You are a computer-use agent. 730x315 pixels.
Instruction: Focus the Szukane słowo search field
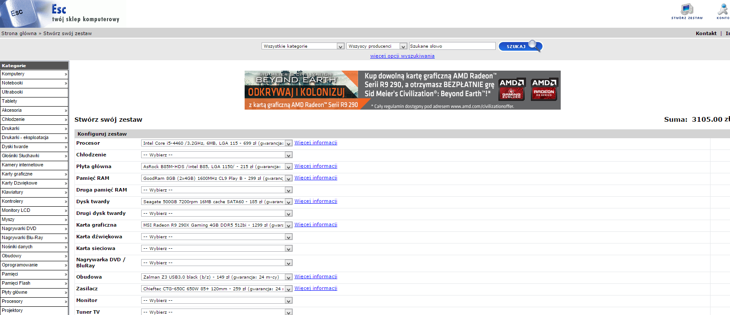coord(452,46)
